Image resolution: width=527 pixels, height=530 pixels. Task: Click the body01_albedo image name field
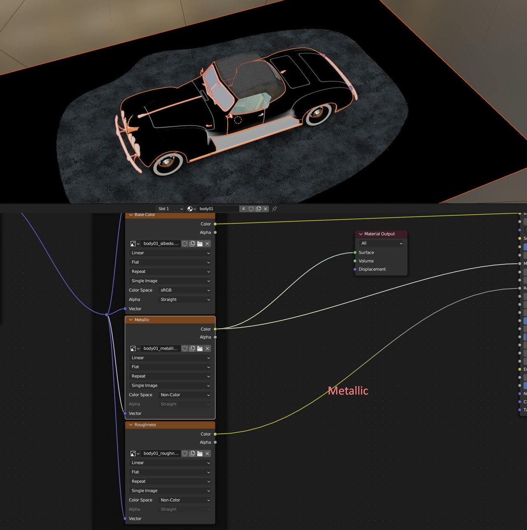161,244
